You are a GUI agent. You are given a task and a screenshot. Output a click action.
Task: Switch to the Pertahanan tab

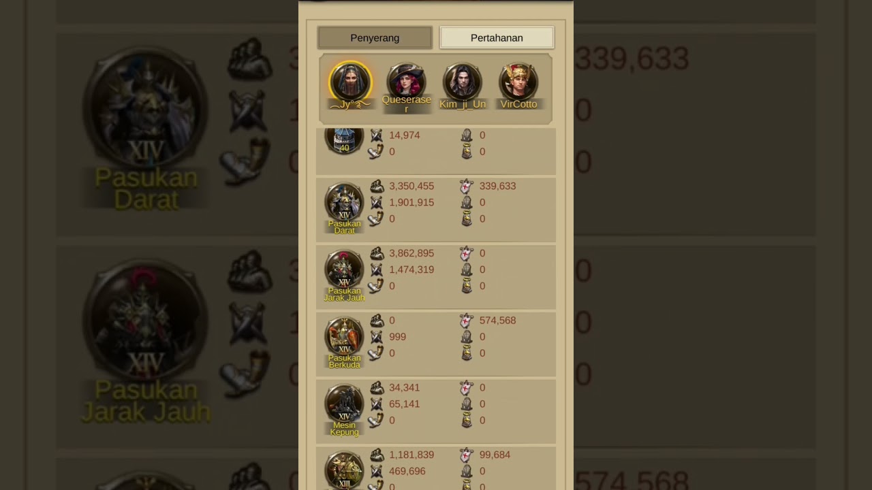coord(497,38)
